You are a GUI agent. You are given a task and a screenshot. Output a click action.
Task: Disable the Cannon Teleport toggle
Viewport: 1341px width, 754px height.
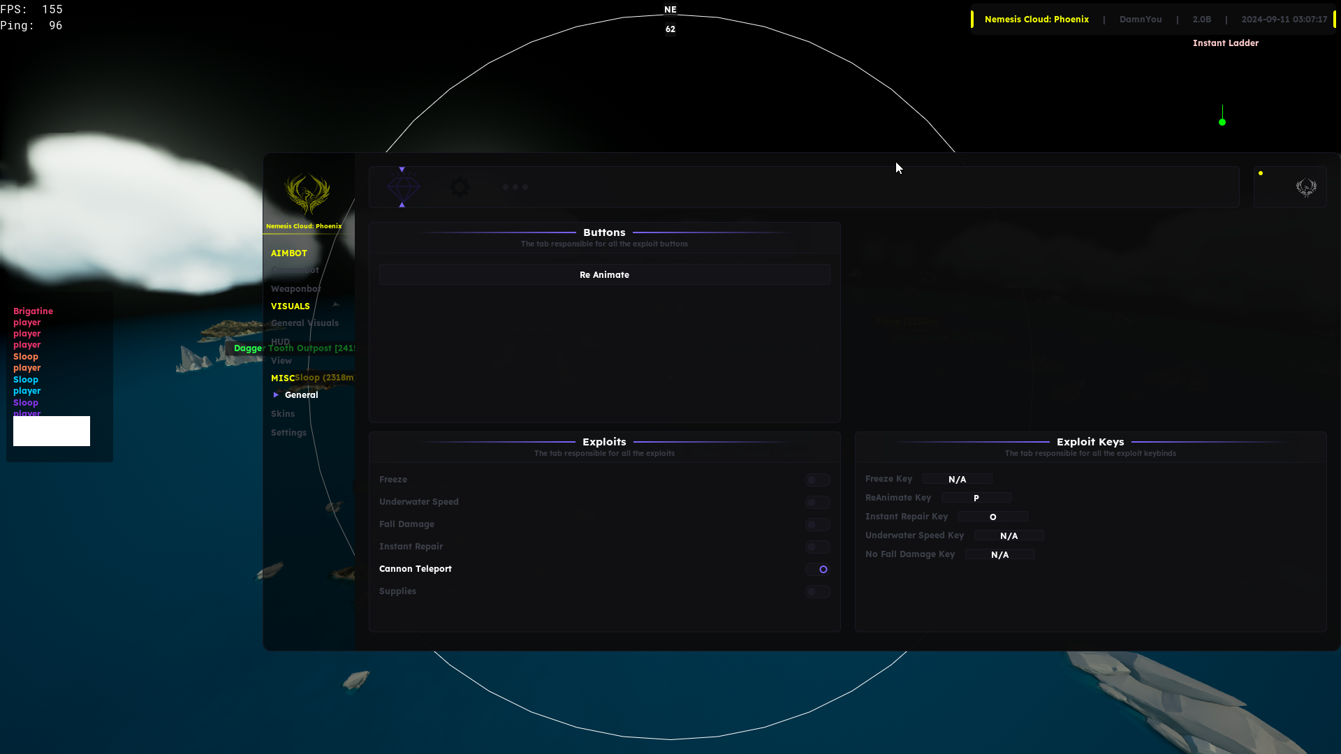coord(817,569)
